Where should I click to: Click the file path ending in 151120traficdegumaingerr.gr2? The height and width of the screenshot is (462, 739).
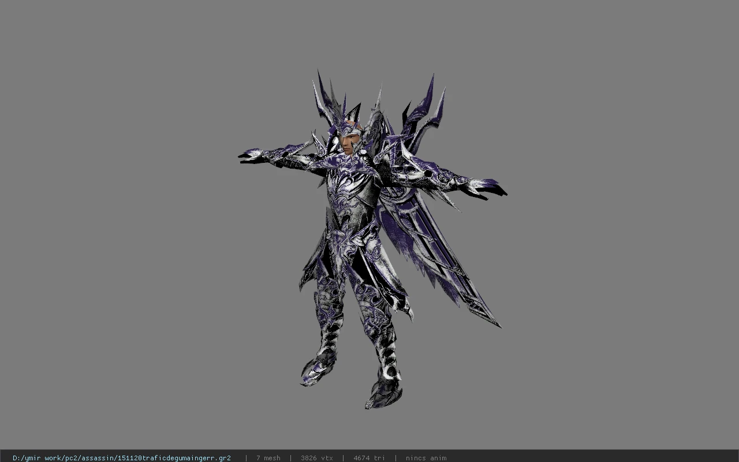click(122, 458)
